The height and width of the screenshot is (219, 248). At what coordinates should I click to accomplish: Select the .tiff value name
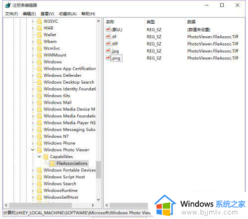click(x=115, y=44)
